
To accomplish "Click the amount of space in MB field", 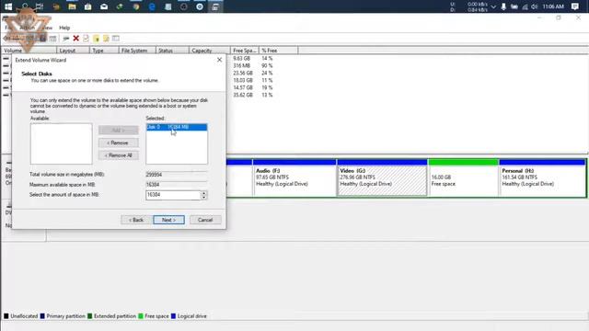I will (173, 195).
